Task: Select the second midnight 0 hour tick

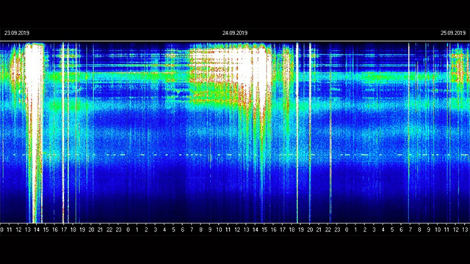Action: 347,230
